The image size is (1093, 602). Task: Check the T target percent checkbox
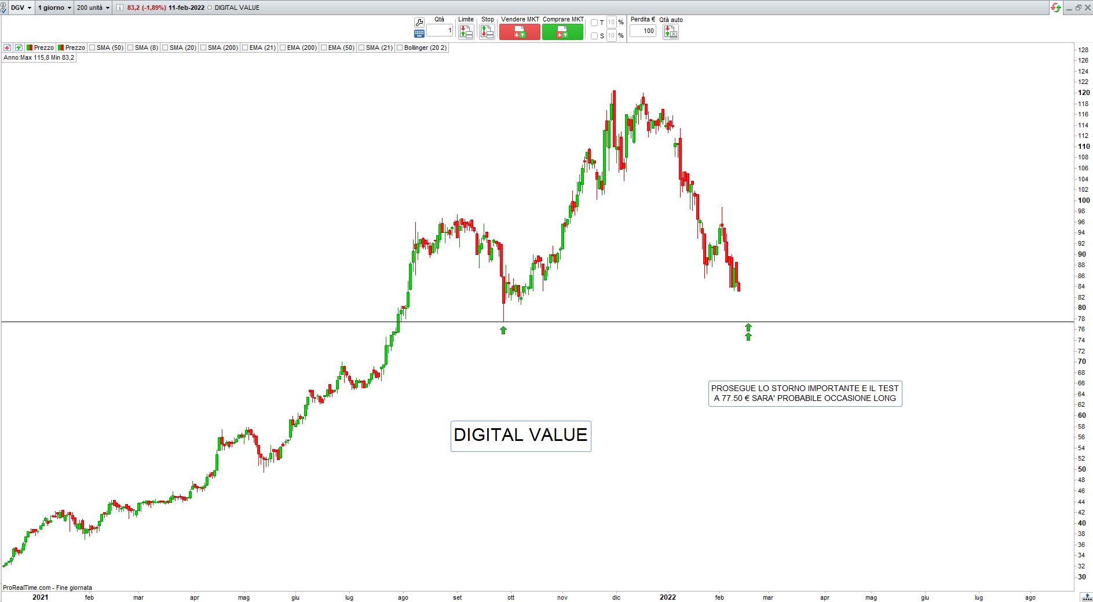coord(594,23)
